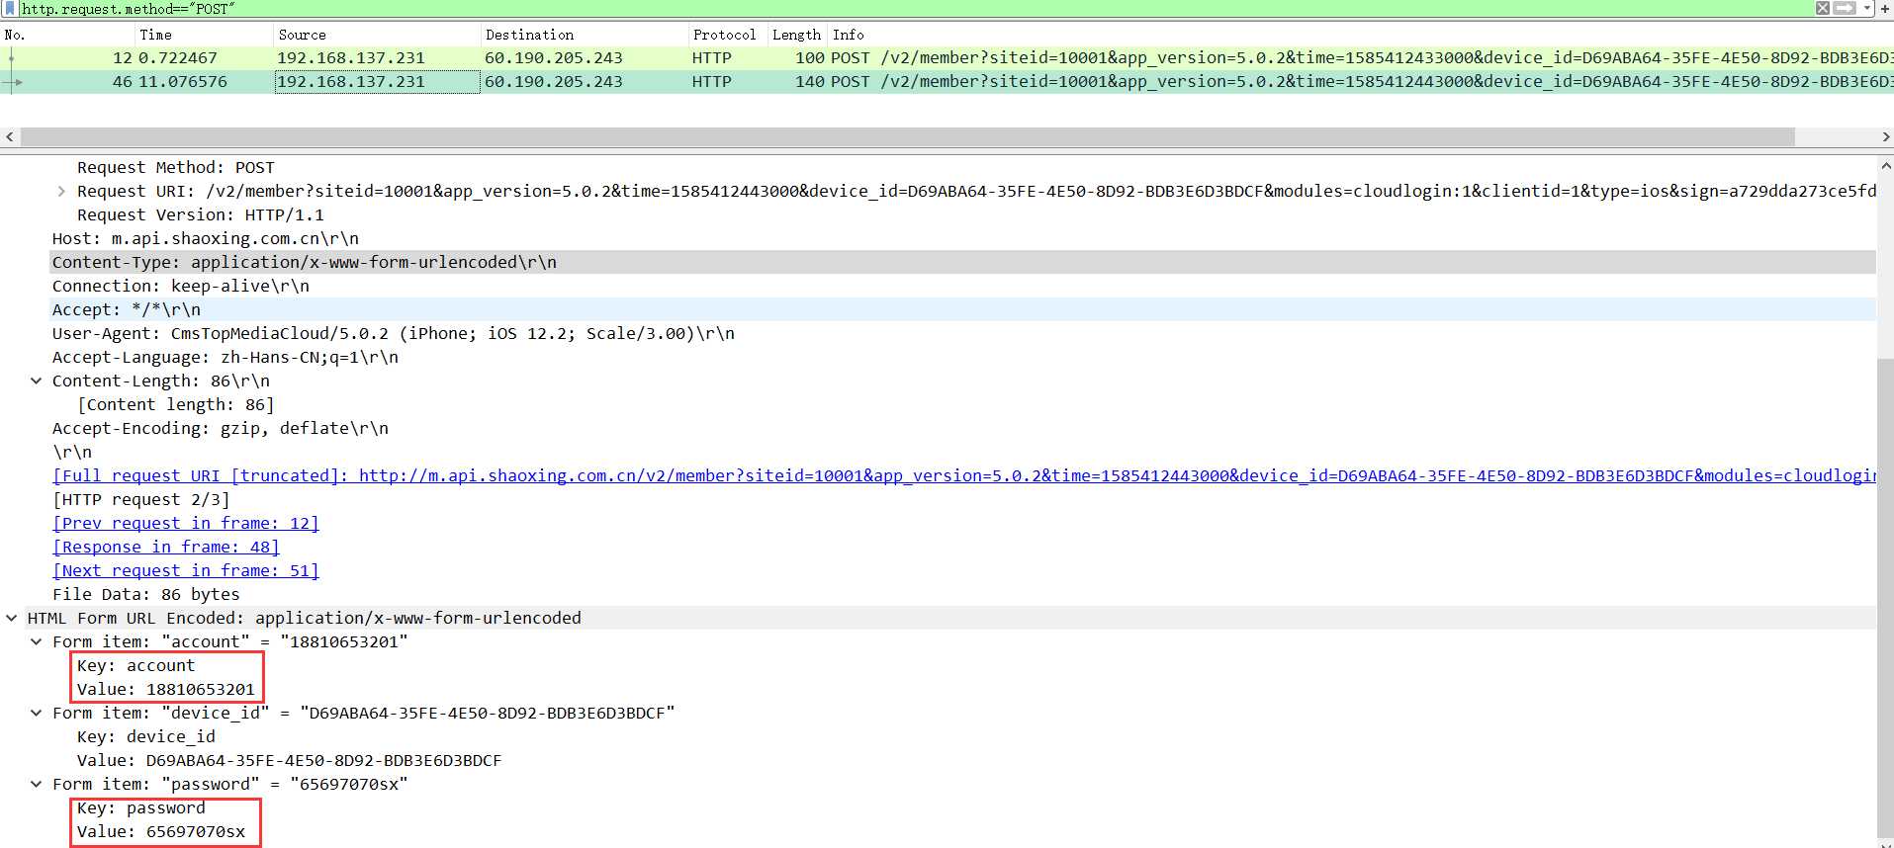Click the packet list horizontal scrollbar thumb
This screenshot has height=848, width=1894.
(907, 136)
